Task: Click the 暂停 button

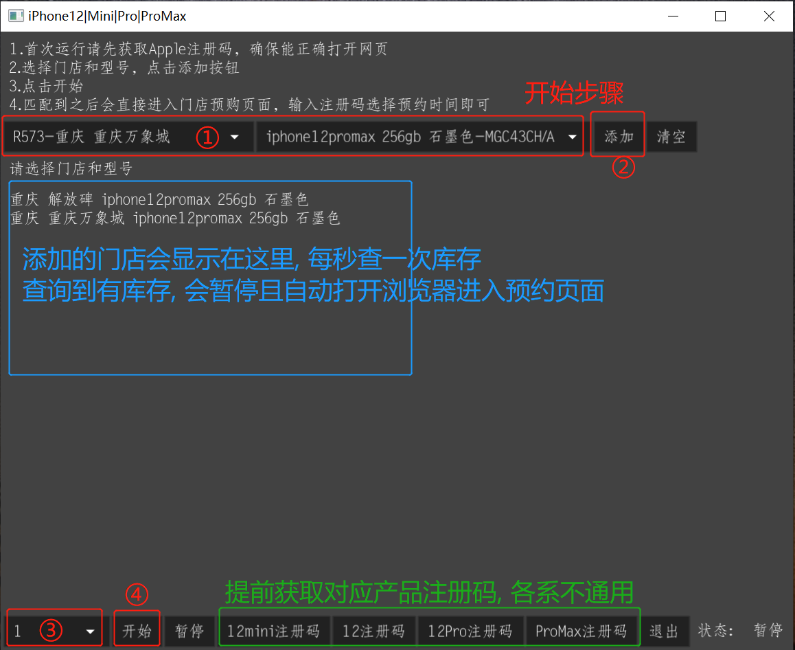Action: tap(189, 631)
